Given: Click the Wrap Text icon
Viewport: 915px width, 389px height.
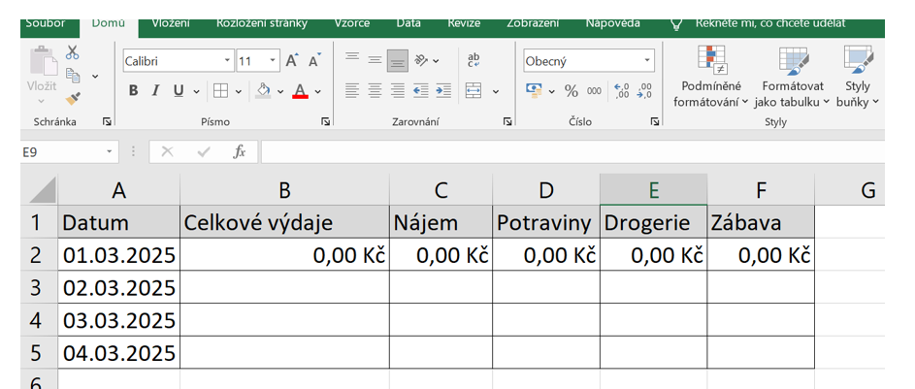Looking at the screenshot, I should coord(474,60).
